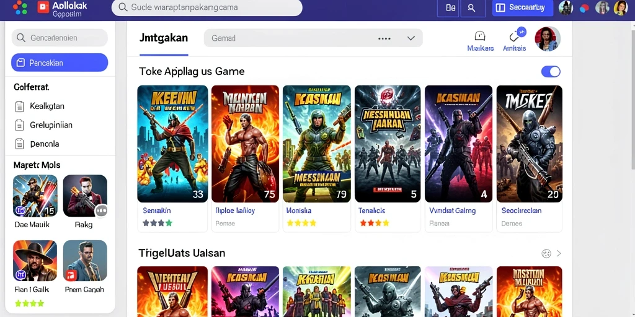Open the Rakg game thumbnail

pos(85,196)
